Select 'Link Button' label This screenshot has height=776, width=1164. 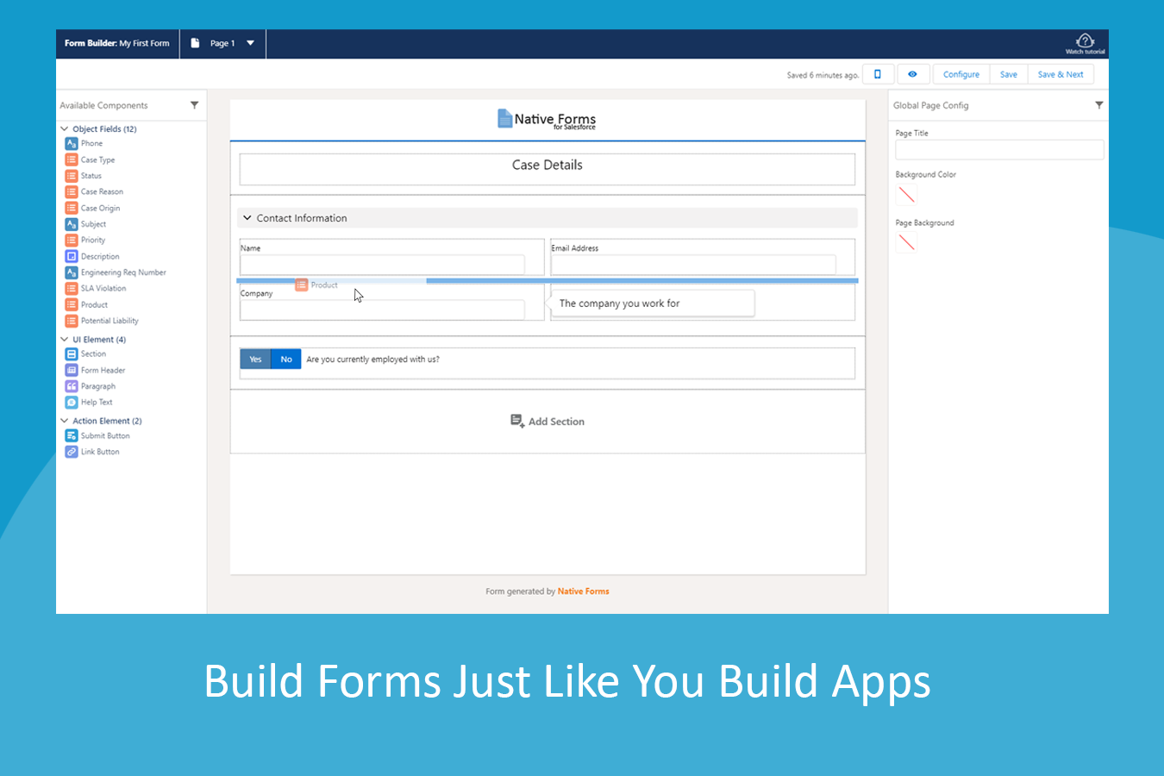point(100,452)
